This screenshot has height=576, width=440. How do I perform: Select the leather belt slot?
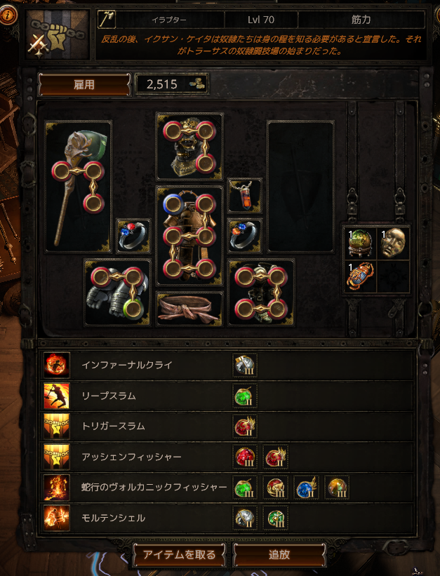pos(189,309)
